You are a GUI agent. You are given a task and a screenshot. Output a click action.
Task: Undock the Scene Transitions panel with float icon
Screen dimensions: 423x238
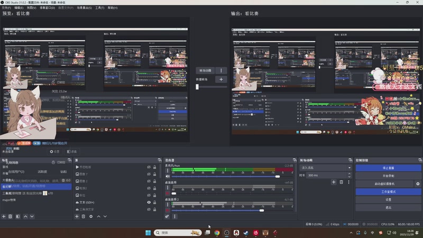(350, 160)
